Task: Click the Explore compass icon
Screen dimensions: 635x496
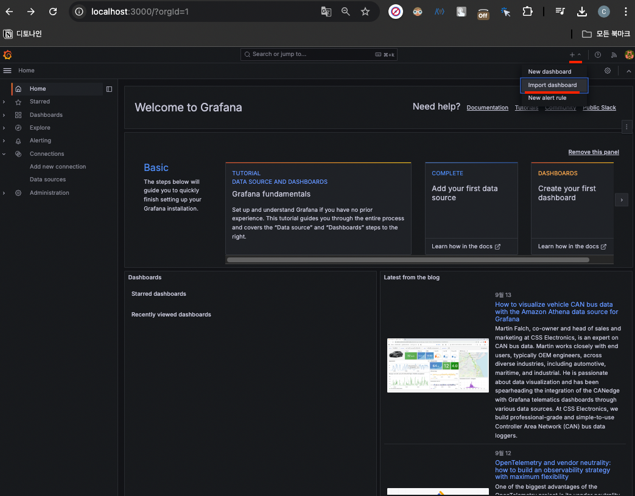Action: [x=18, y=128]
